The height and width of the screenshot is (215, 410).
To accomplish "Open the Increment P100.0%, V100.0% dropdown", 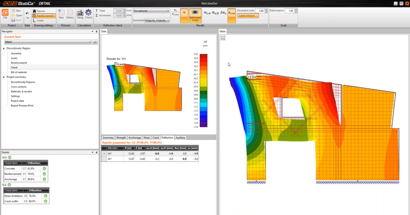I will click(x=157, y=20).
